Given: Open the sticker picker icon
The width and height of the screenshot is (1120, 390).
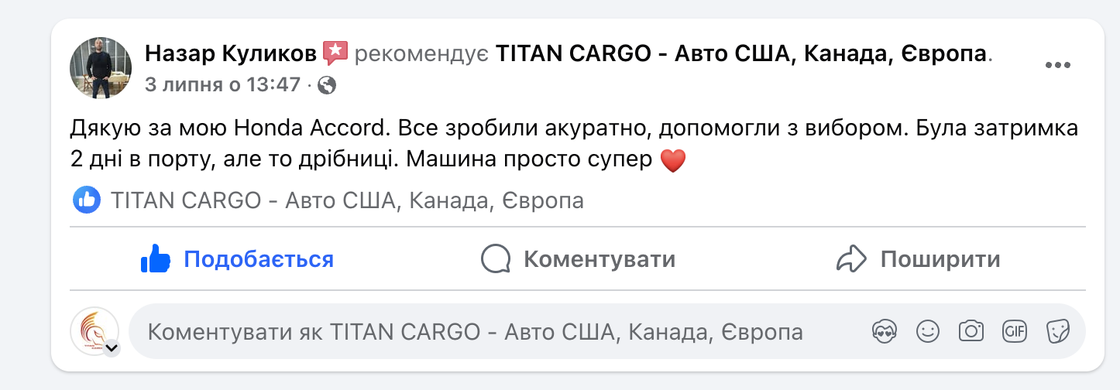Looking at the screenshot, I should [x=1057, y=332].
